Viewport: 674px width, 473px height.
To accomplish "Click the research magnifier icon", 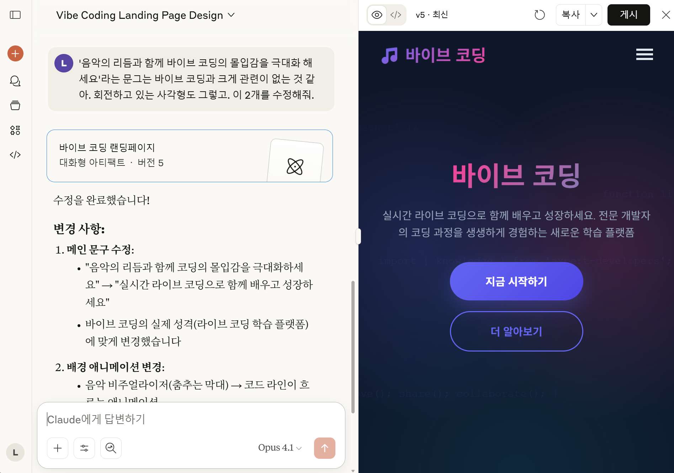I will click(x=111, y=448).
